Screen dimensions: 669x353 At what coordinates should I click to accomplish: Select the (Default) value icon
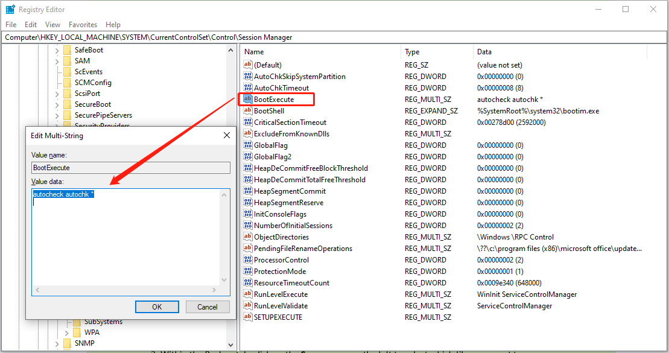pos(247,65)
